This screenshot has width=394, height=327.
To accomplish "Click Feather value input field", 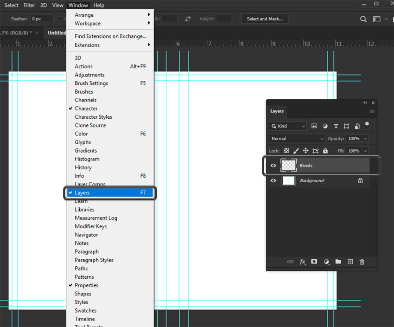I will [x=42, y=19].
